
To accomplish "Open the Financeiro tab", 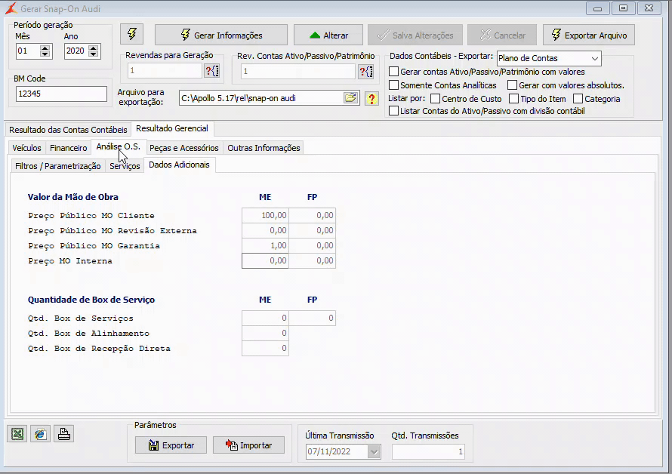I will tap(68, 148).
